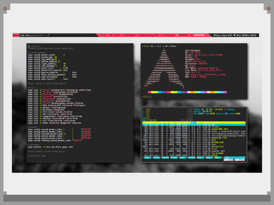Screen dimensions: 274x205
Task: Click the bspc monitor -d desktops line
Action: [x=51, y=147]
